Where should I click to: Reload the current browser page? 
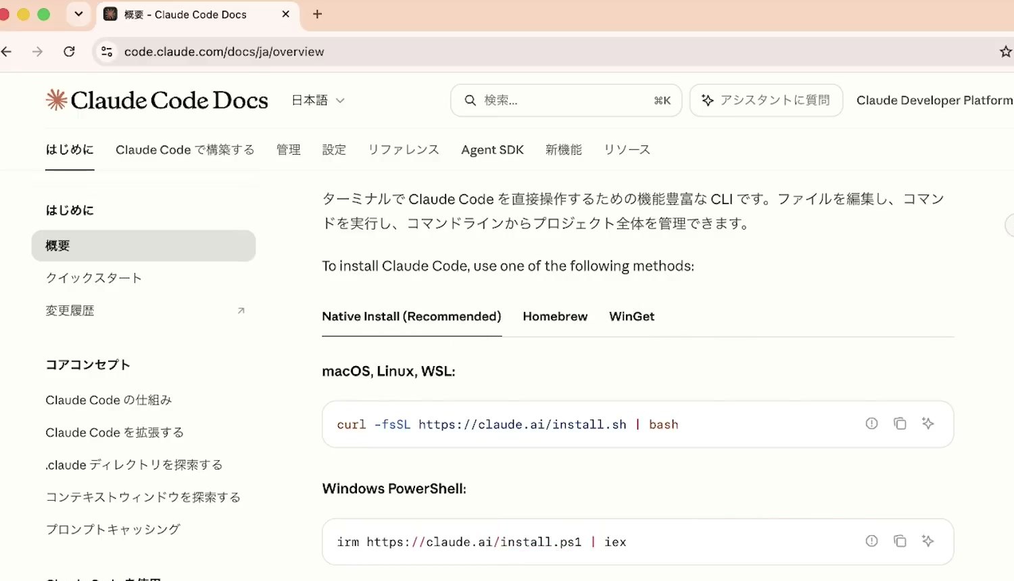[x=69, y=51]
